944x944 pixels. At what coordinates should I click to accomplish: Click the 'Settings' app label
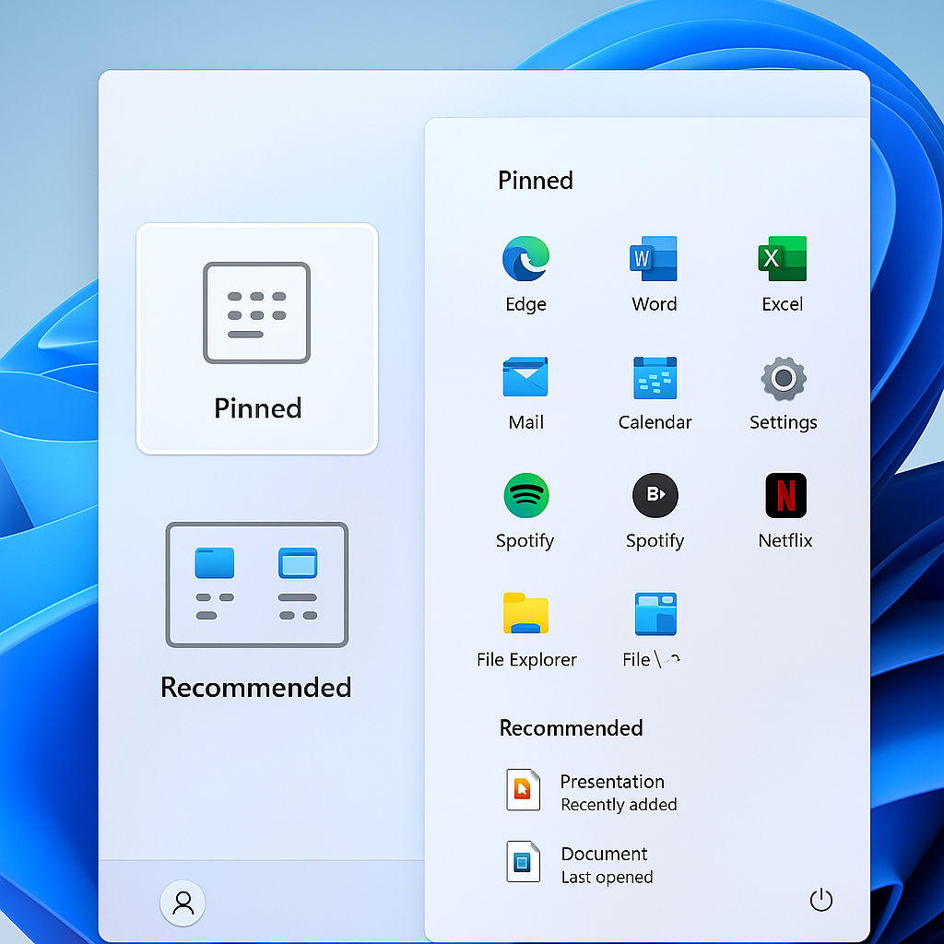(x=784, y=422)
